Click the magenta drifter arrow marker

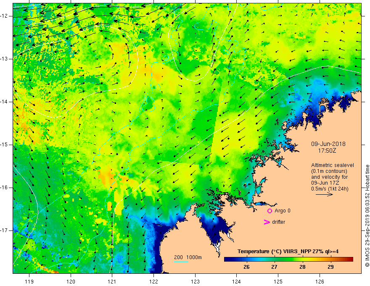(267, 222)
